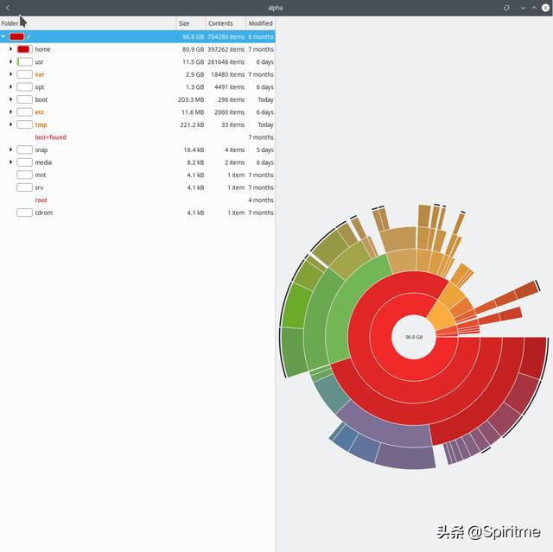Expand the boot folder
The height and width of the screenshot is (552, 553).
10,99
